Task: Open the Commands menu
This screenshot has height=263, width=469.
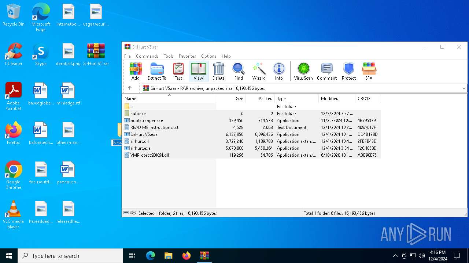Action: pyautogui.click(x=147, y=56)
